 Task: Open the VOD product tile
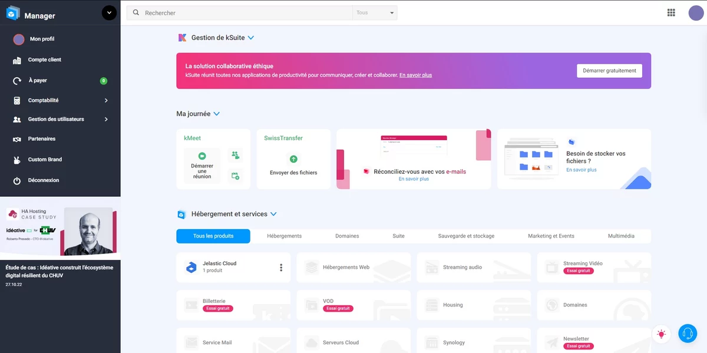pos(353,305)
